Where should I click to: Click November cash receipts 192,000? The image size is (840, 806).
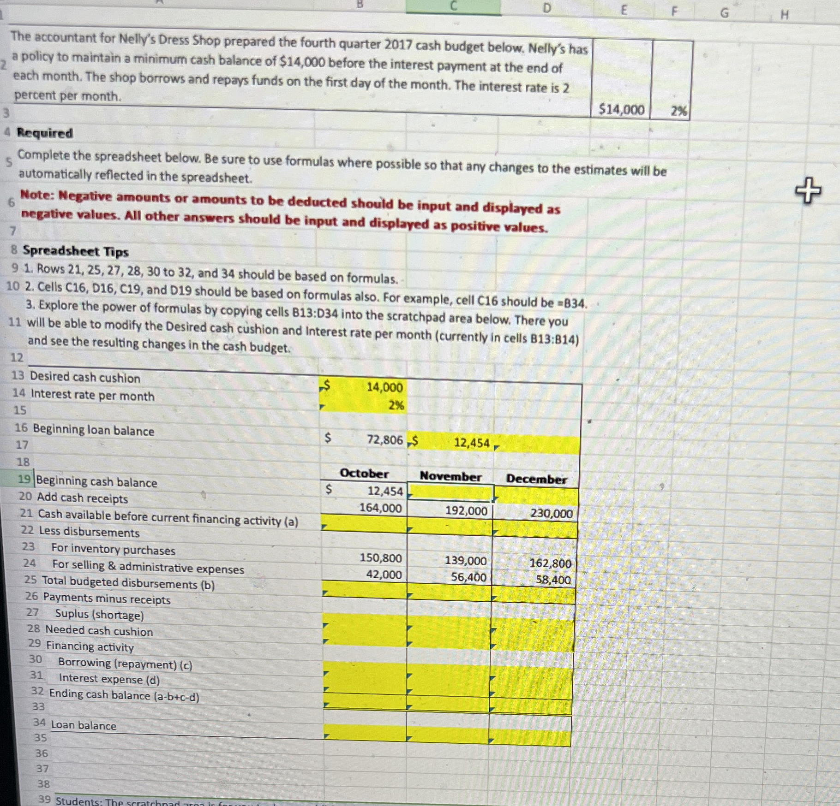450,510
